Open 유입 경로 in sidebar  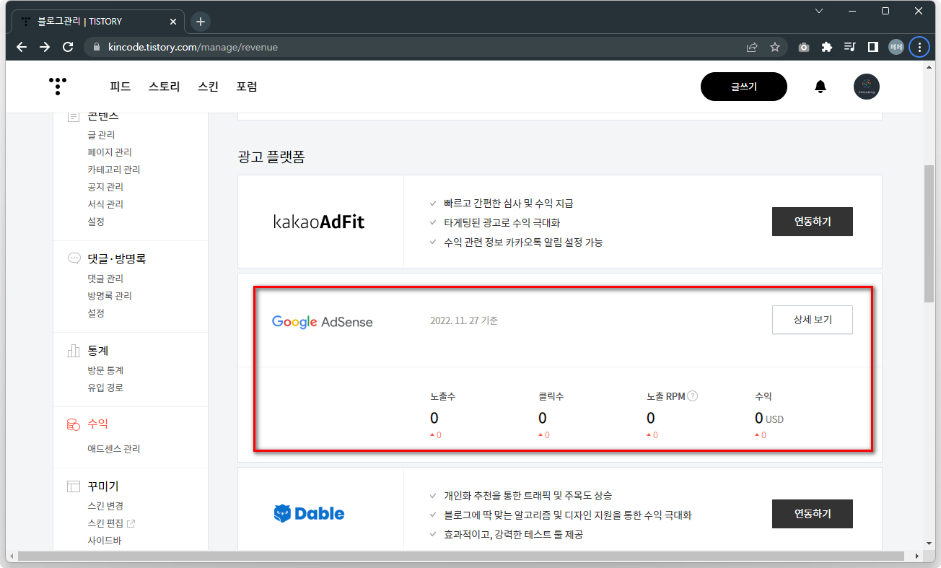[x=105, y=388]
